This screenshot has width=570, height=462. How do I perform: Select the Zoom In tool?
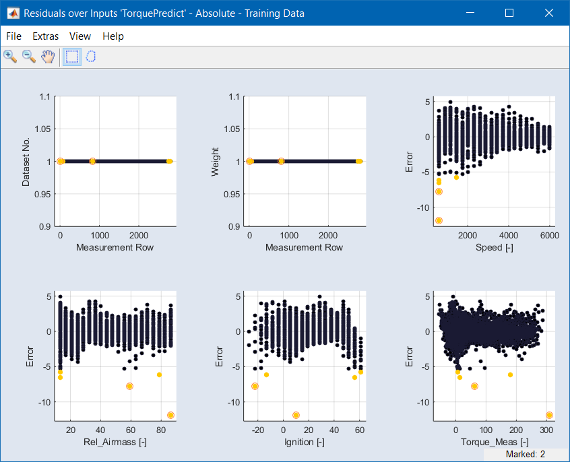pos(10,57)
